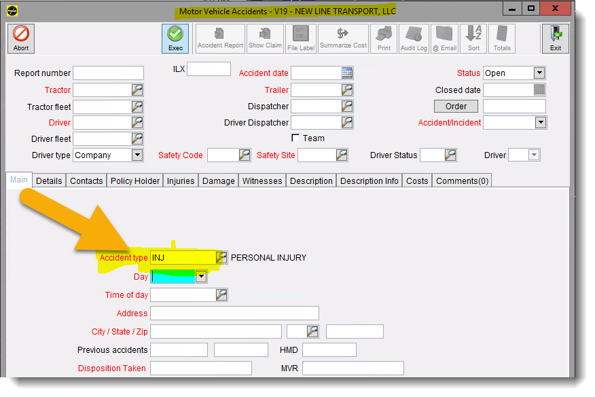Screen dimensions: 595x397
Task: Toggle the Team checkbox
Action: pos(295,138)
